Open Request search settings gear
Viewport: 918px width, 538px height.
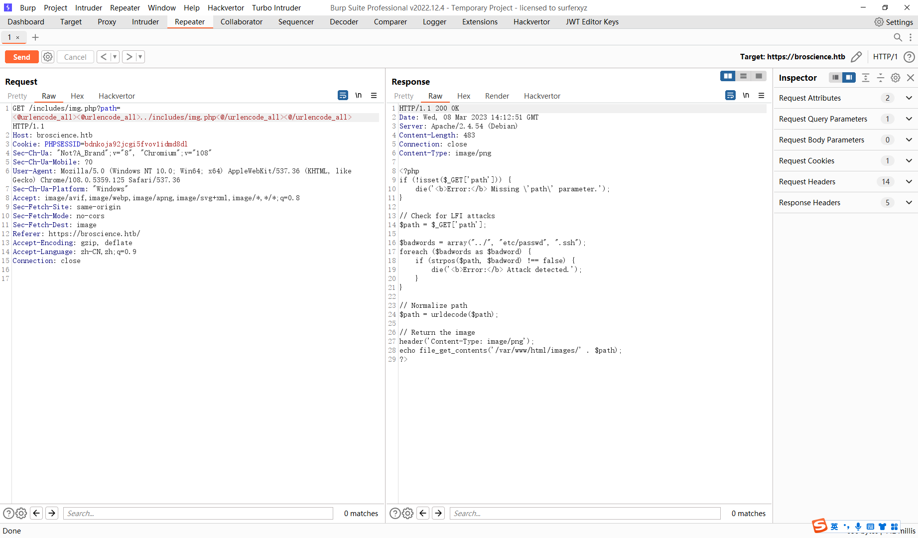21,513
